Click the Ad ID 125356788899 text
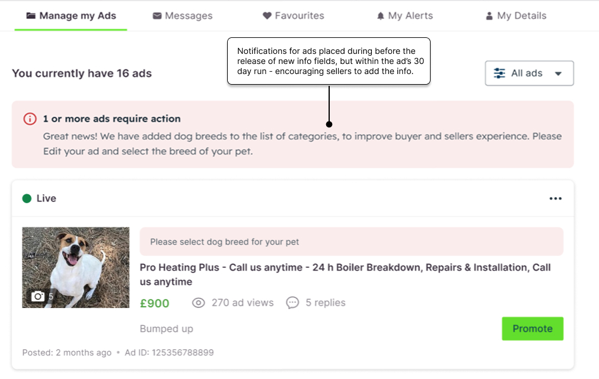The height and width of the screenshot is (379, 599). [169, 352]
